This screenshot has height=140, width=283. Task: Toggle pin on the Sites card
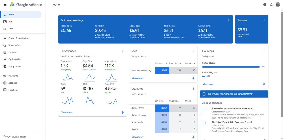click(193, 78)
